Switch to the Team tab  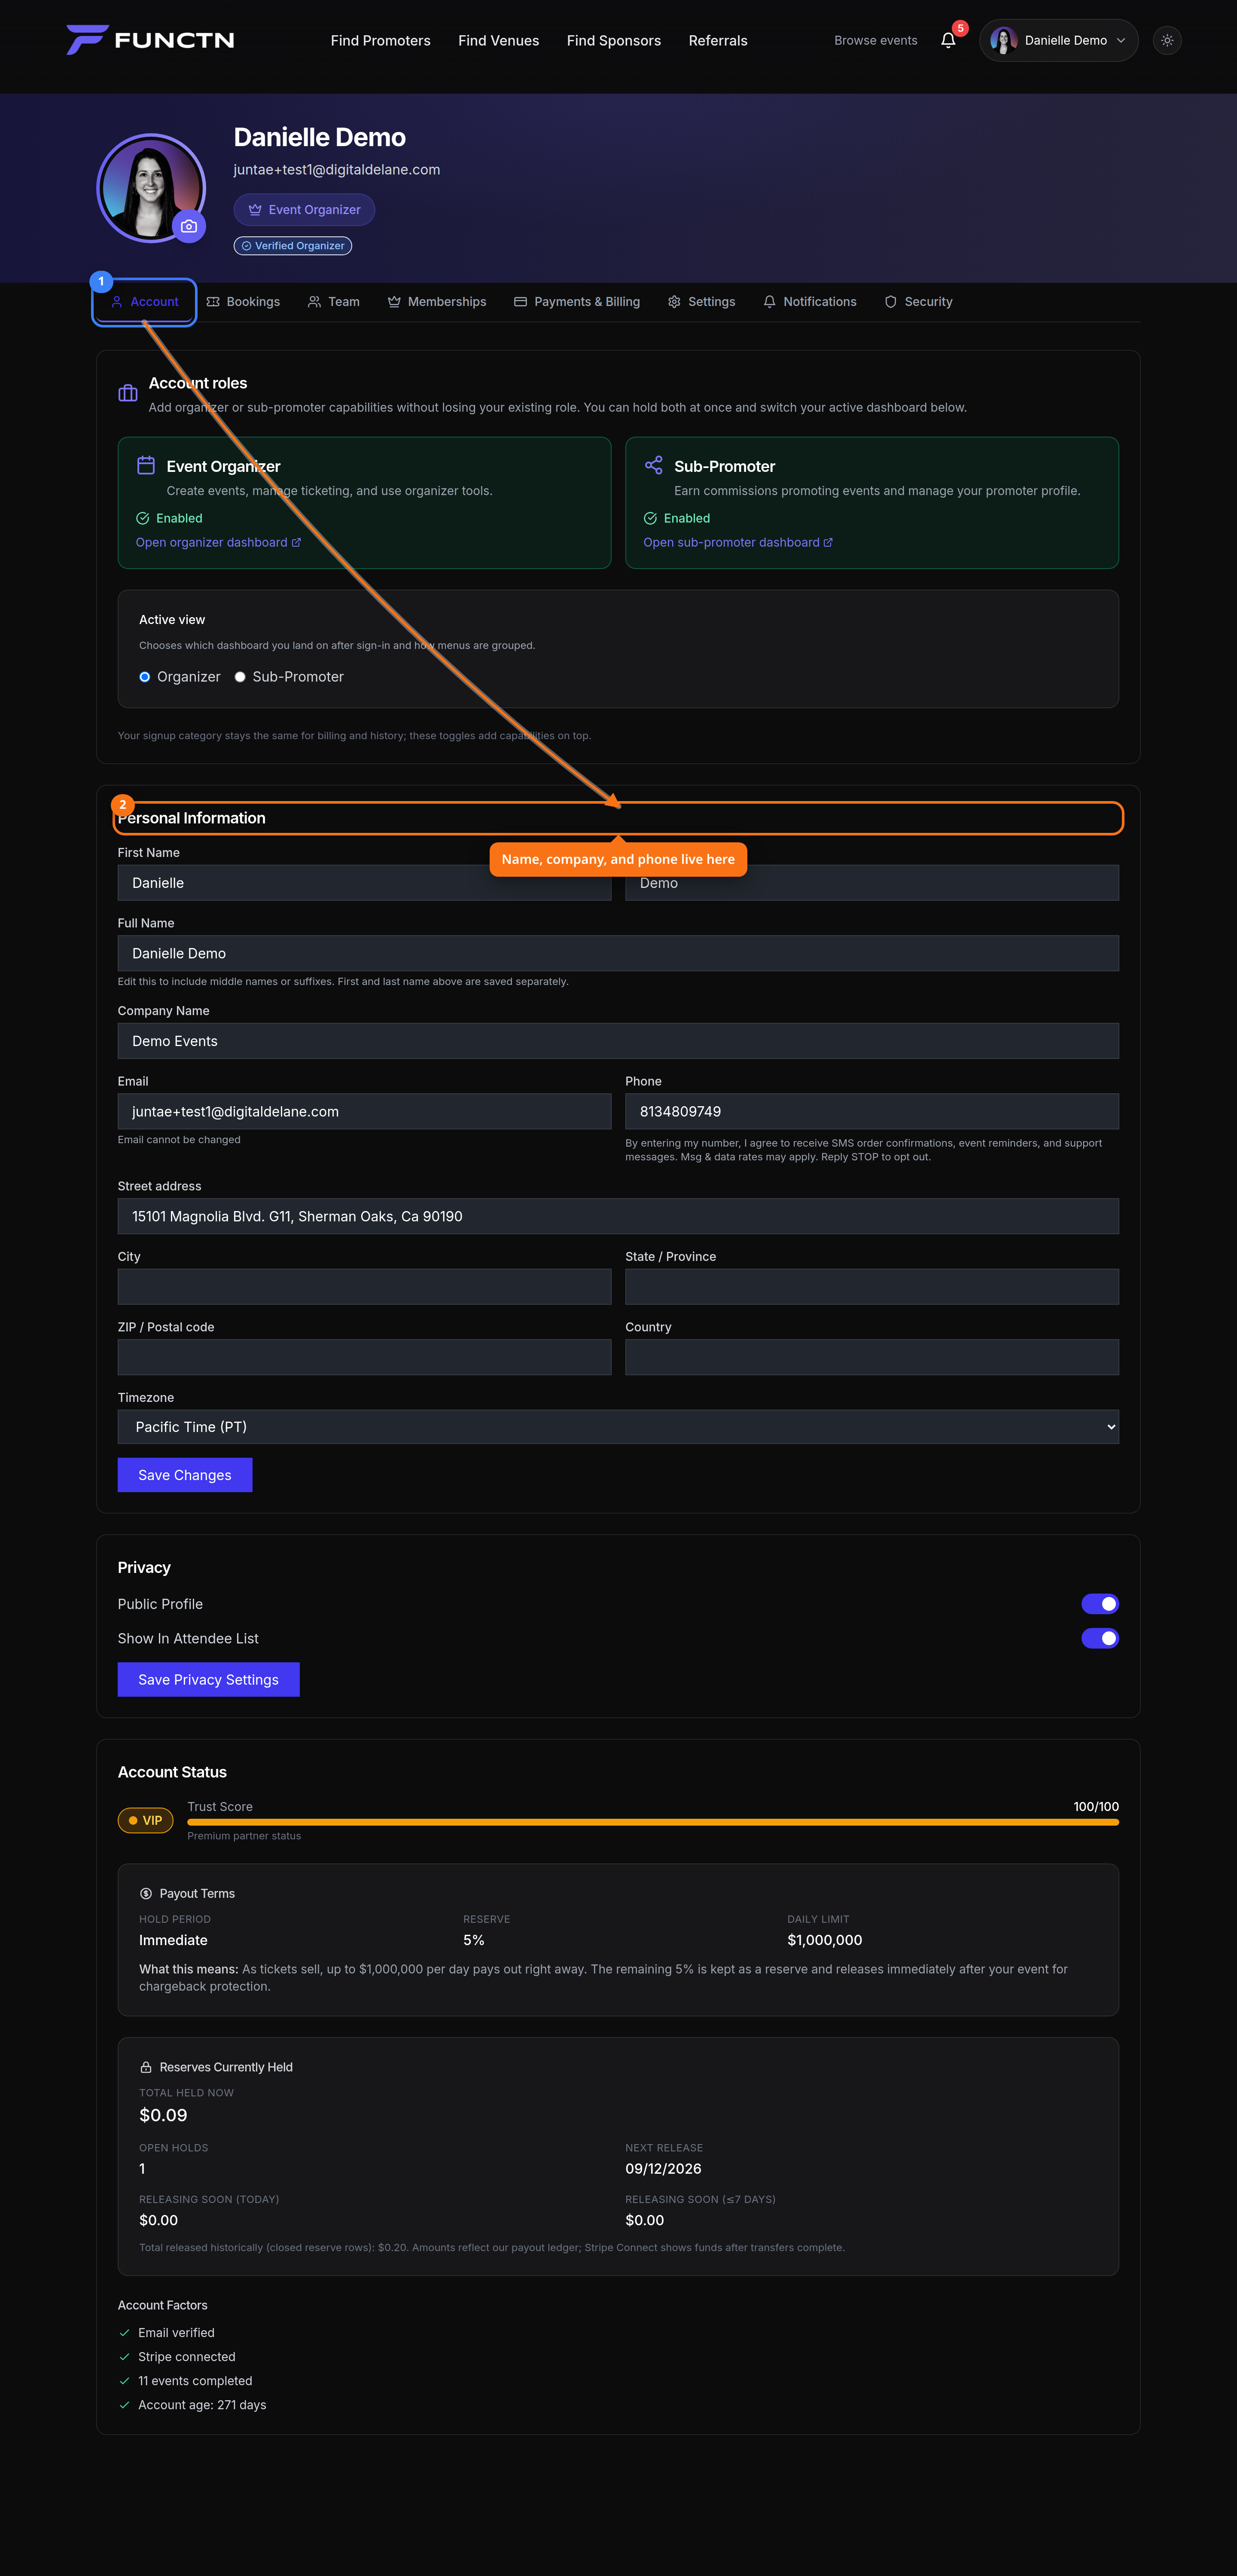coord(334,302)
